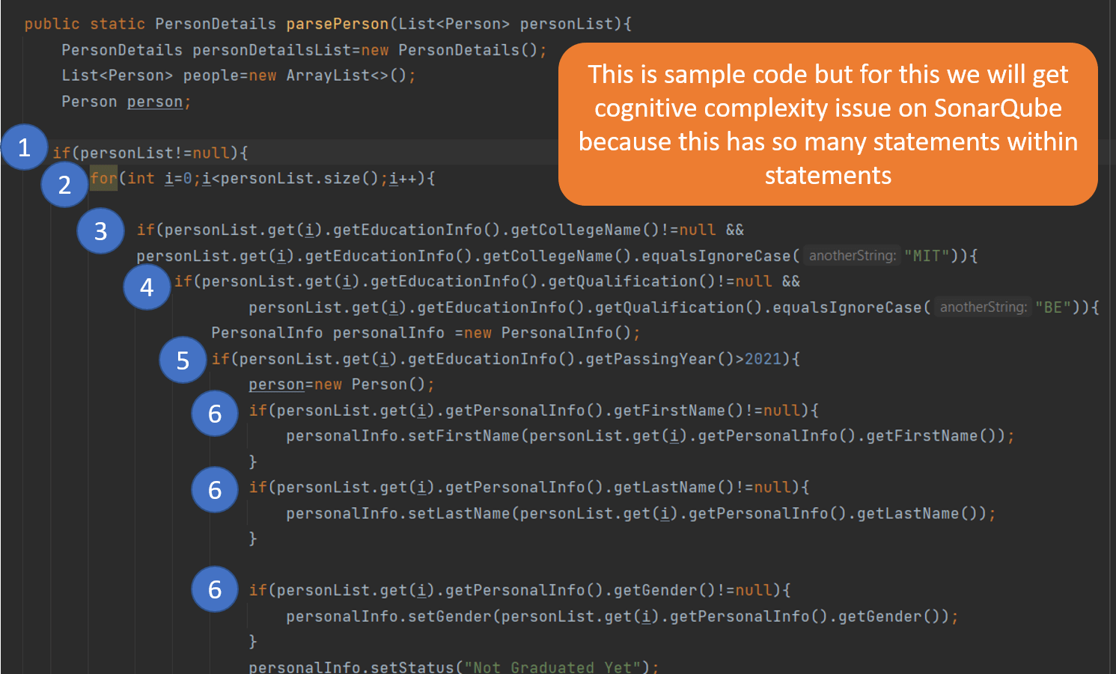
Task: Click the blue circle numbered 4
Action: 147,287
